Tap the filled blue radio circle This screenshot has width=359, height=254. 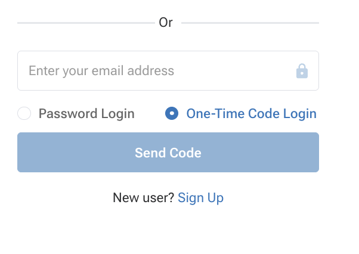pyautogui.click(x=172, y=113)
